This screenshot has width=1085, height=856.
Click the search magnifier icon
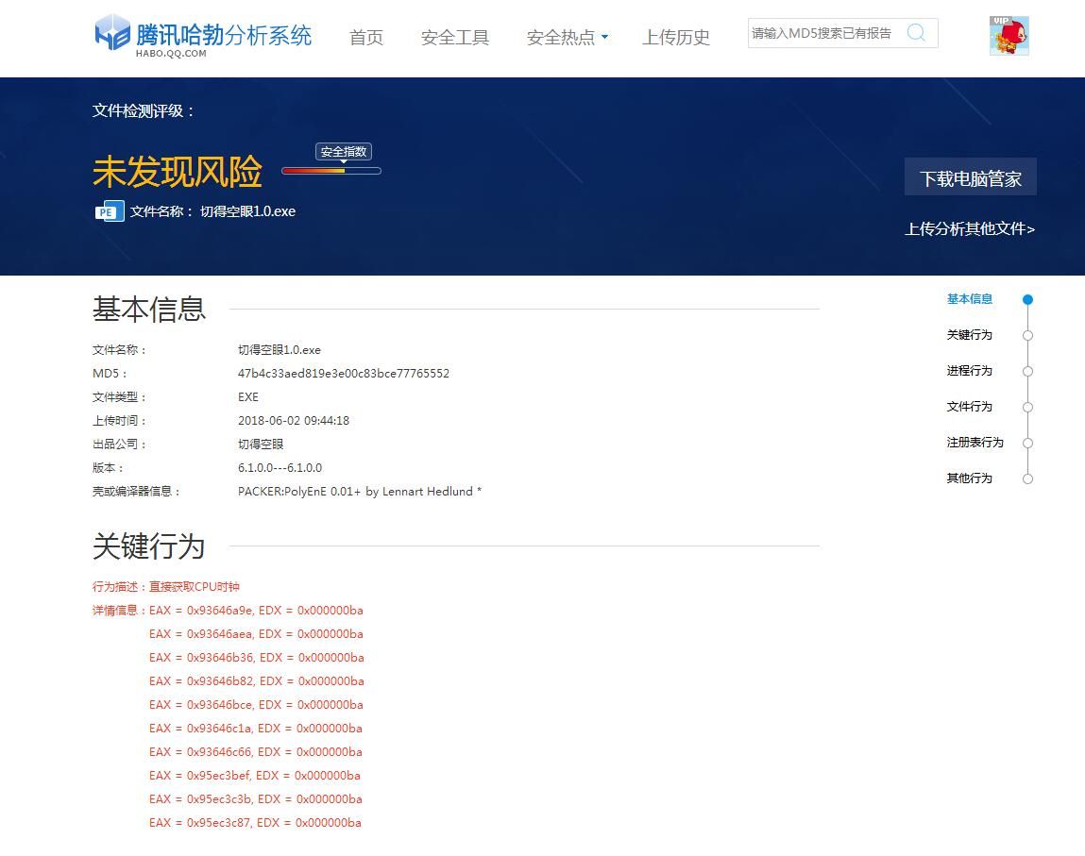[915, 33]
